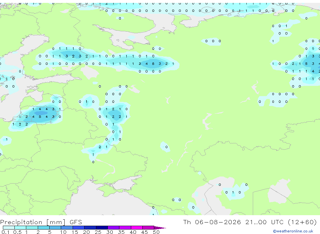Pick the 25–30 mm dark blue swatch
Viewport: 320px width, 234px height.
click(x=102, y=228)
